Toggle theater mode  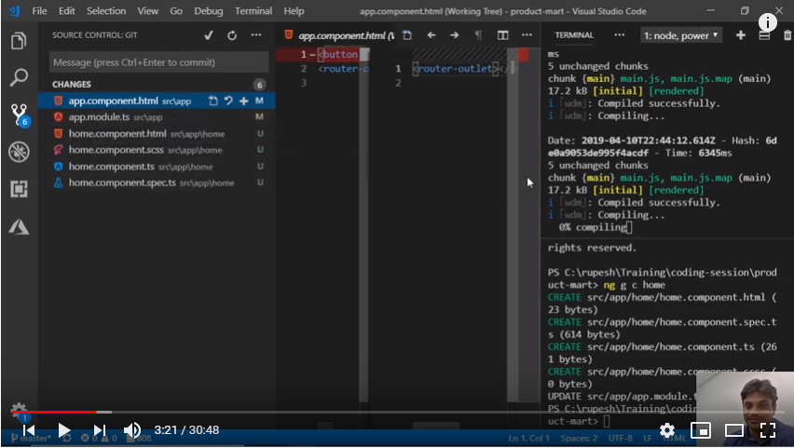coord(733,430)
